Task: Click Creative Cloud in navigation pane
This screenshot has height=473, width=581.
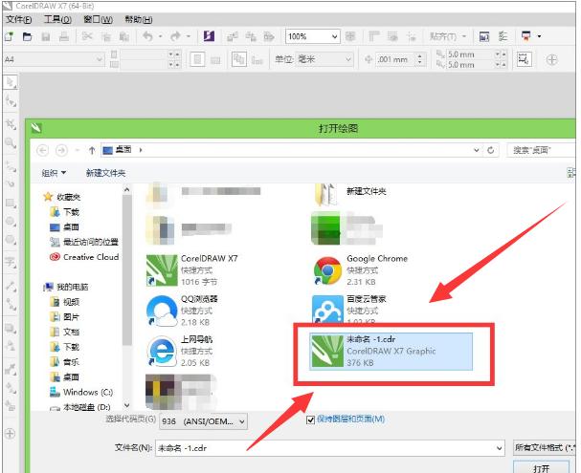Action: point(90,257)
